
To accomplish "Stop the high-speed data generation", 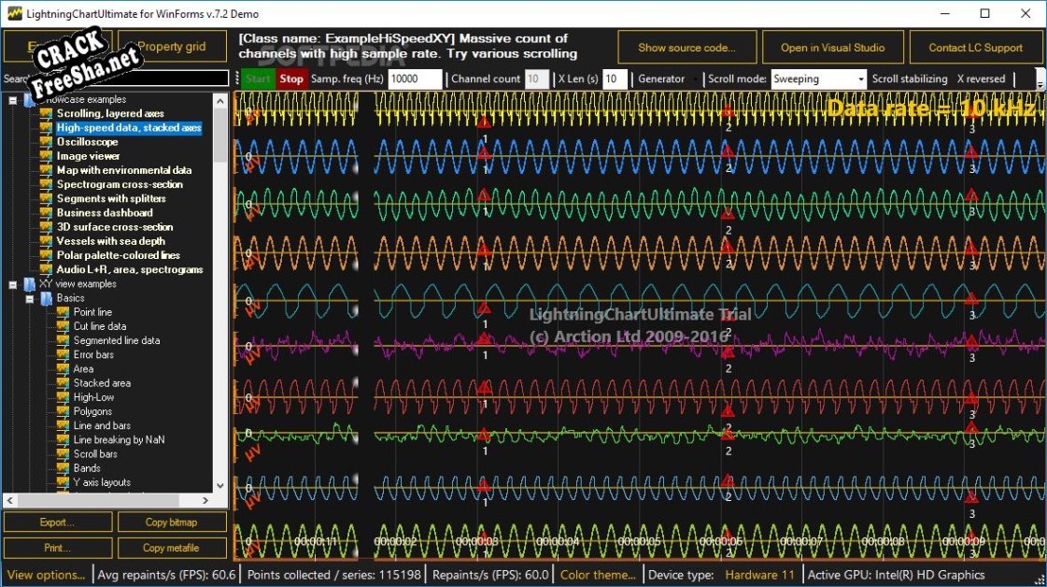I will pos(291,79).
